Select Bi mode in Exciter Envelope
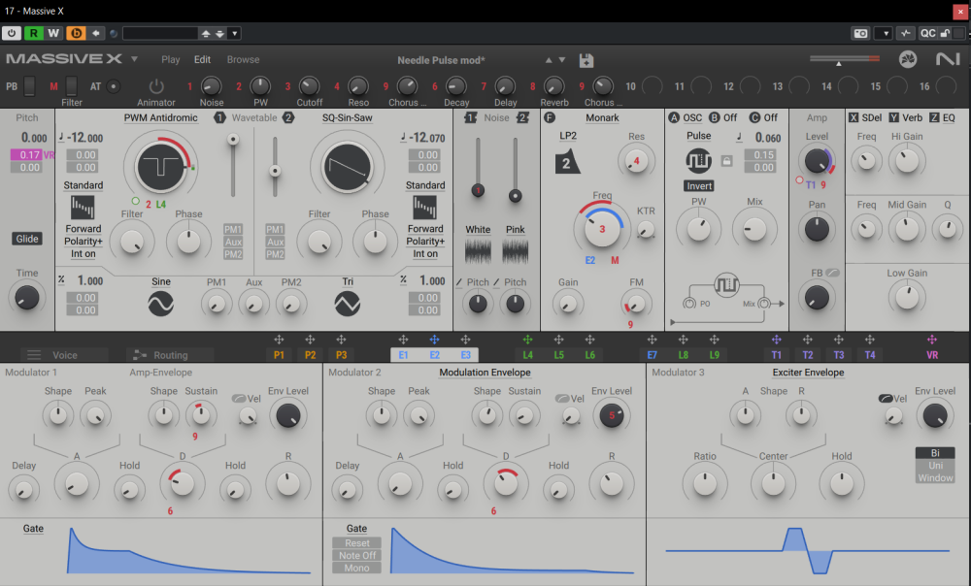 935,453
